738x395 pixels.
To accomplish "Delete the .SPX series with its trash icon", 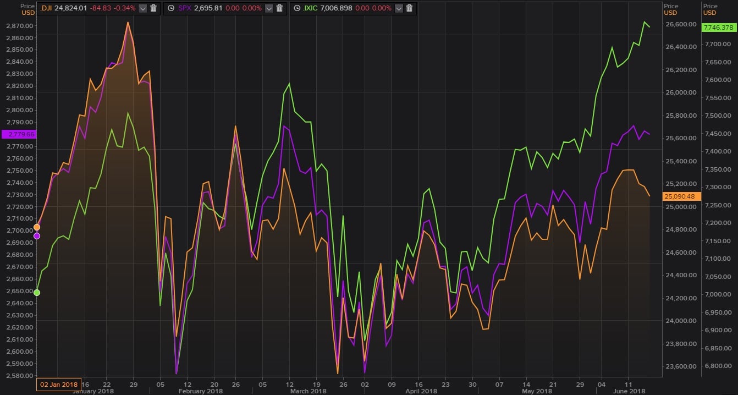I will tap(279, 8).
